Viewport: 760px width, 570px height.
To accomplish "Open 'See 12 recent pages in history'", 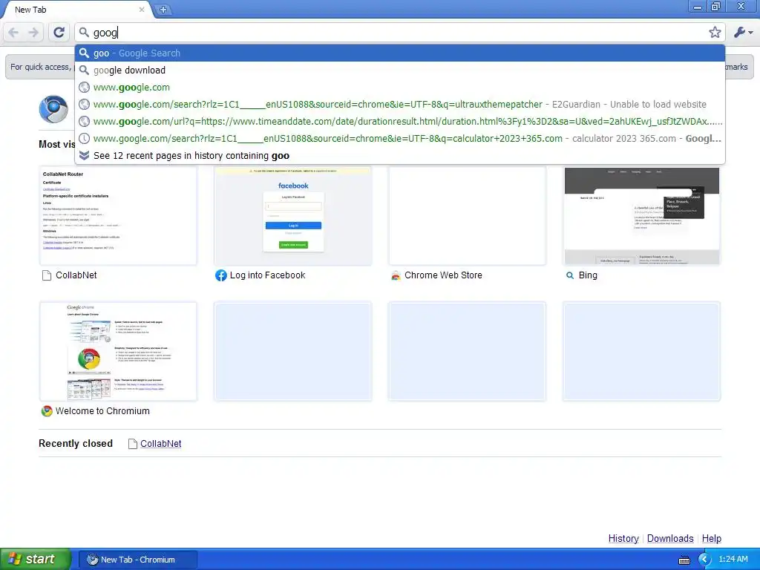I will click(400, 156).
